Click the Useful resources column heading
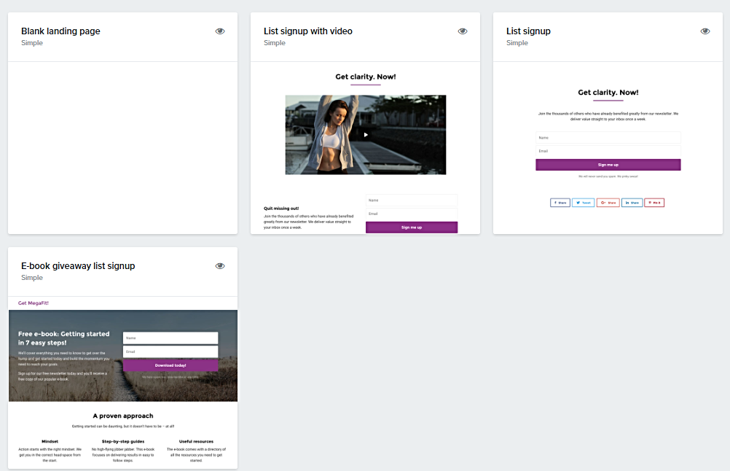730x471 pixels. point(196,441)
